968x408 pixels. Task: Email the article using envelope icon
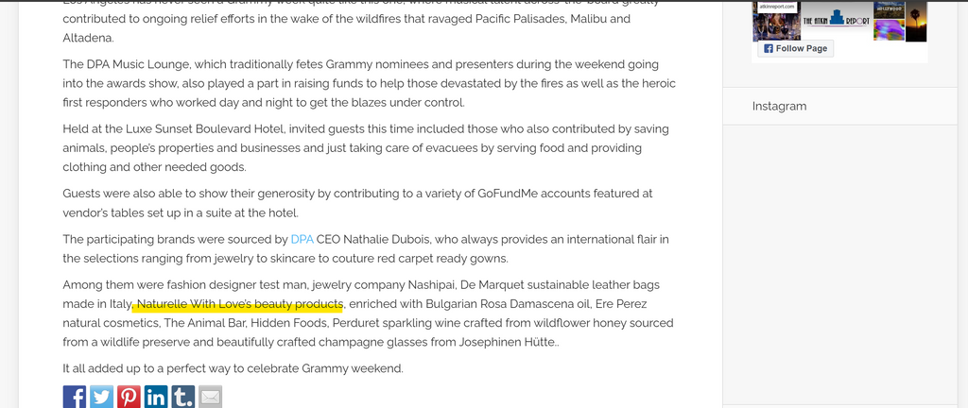(210, 397)
